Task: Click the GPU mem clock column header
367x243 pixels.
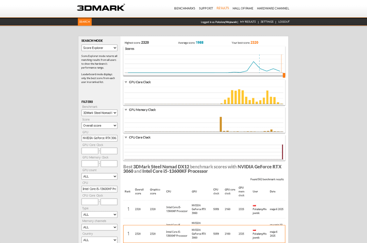Action: click(241, 192)
